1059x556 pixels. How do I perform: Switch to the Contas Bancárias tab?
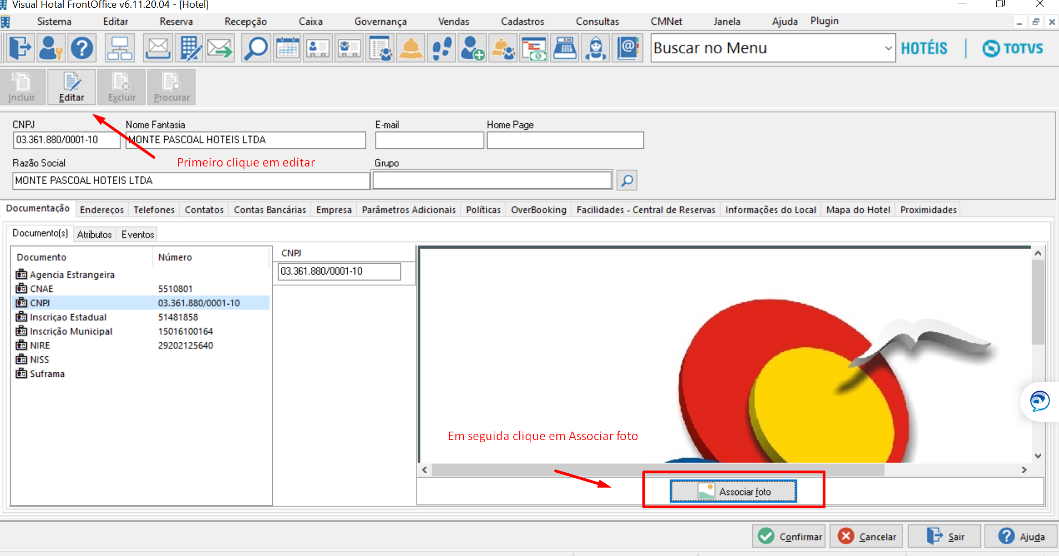point(270,210)
